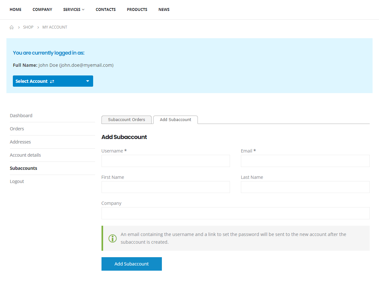Open Account details in sidebar
Image resolution: width=379 pixels, height=288 pixels.
click(x=25, y=155)
